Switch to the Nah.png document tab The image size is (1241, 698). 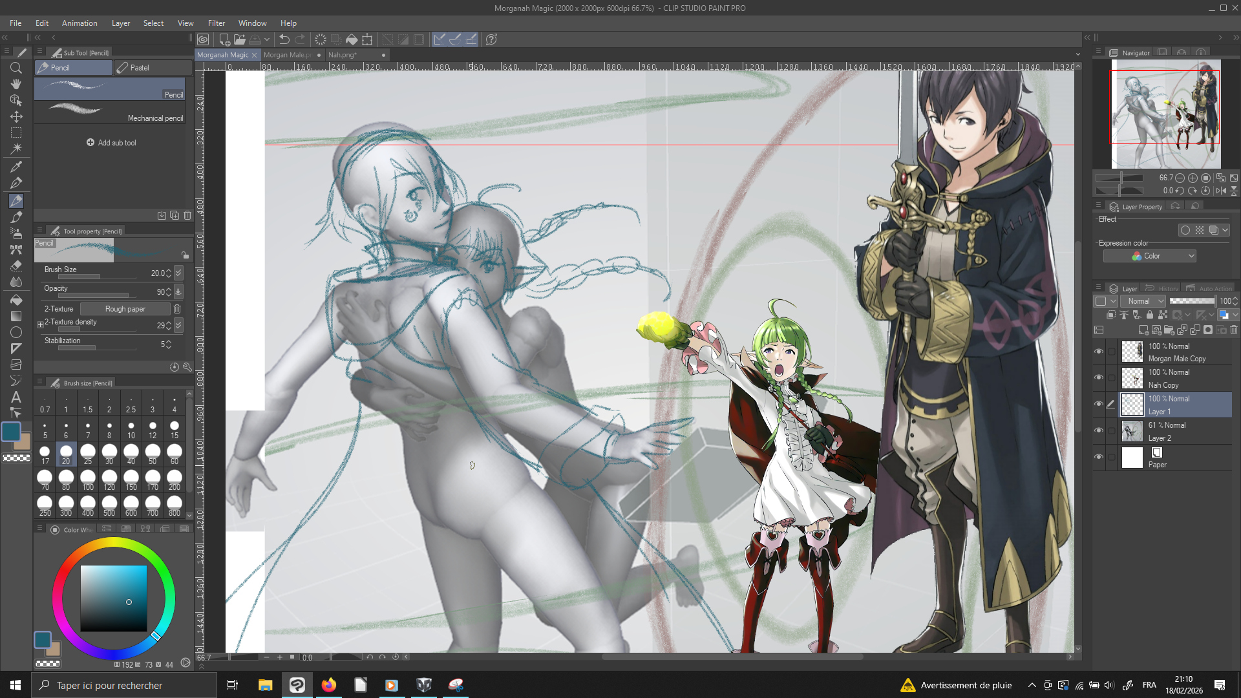(x=343, y=55)
